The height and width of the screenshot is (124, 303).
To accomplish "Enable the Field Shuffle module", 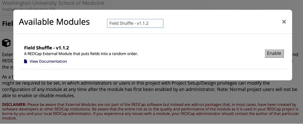I will click(274, 53).
